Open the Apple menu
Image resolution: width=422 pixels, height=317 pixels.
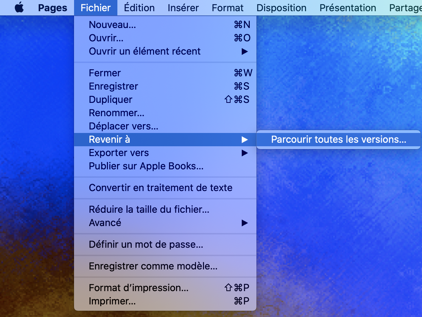pos(19,8)
